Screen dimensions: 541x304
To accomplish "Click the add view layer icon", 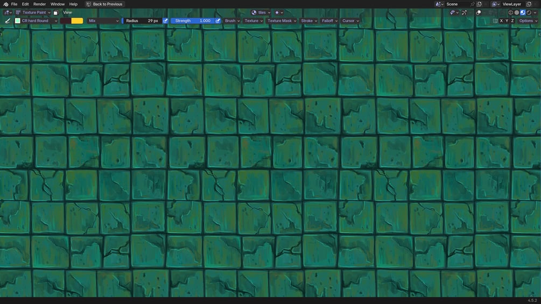I will pos(529,4).
